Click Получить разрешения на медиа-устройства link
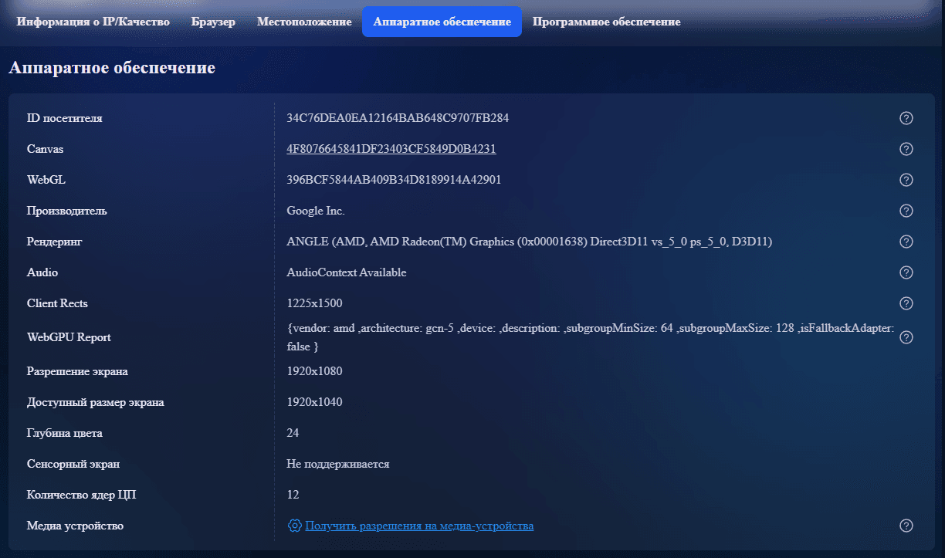The height and width of the screenshot is (558, 945). pyautogui.click(x=419, y=526)
